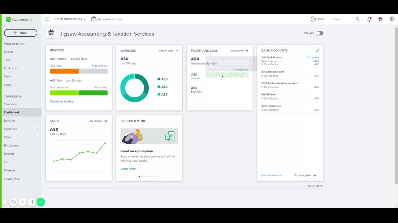This screenshot has height=223, width=398.
Task: Open Profit and Loss Last month dropdown
Action: pos(240,51)
